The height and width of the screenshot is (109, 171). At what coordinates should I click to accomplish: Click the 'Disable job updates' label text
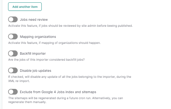(x=35, y=71)
